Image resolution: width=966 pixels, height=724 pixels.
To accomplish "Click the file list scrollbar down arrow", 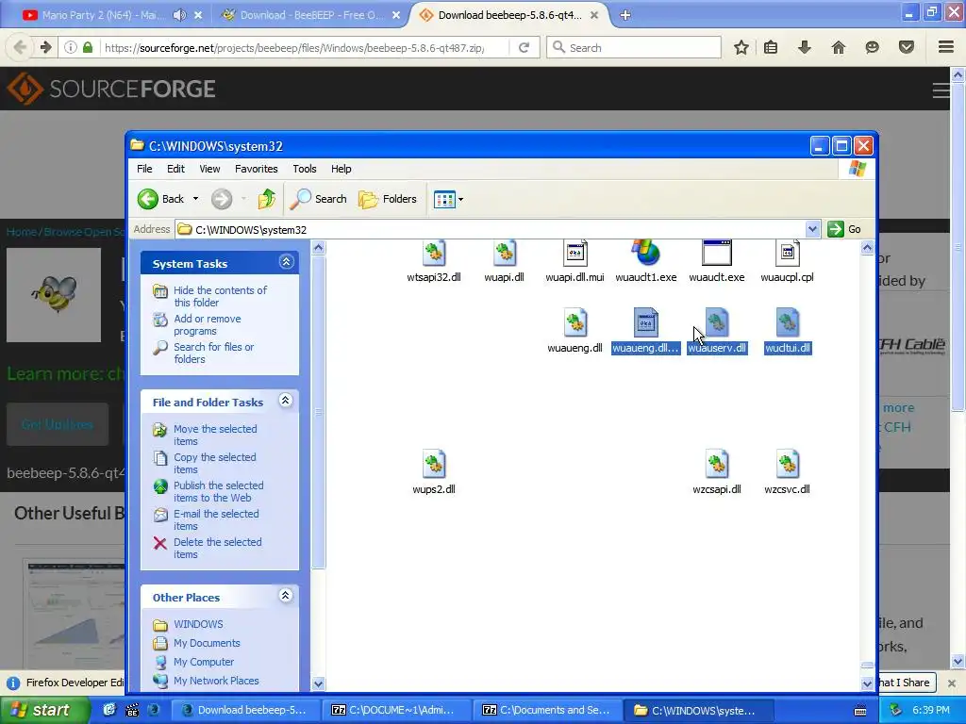I will [867, 683].
